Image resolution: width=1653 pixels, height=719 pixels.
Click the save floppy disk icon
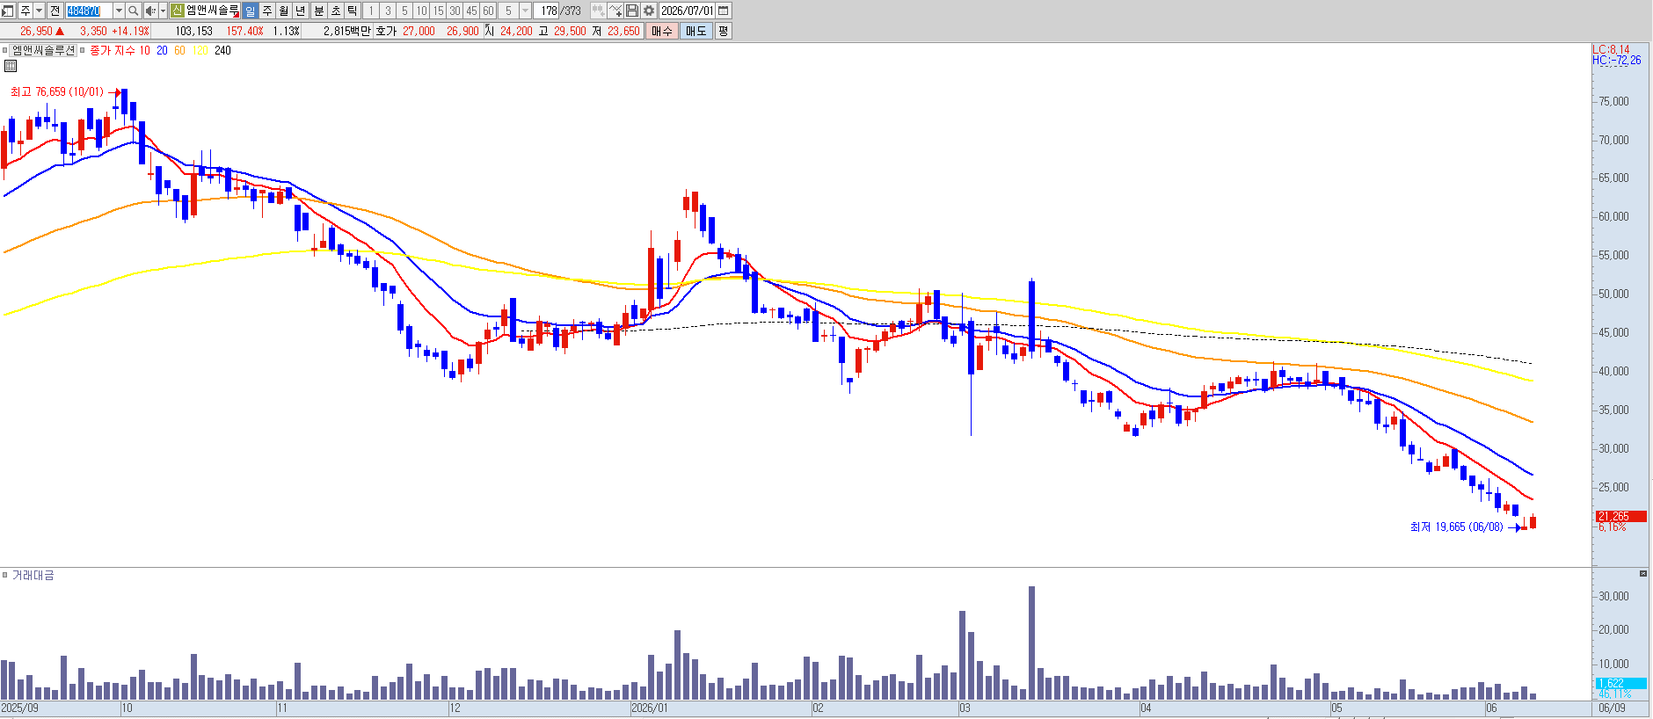(x=632, y=11)
